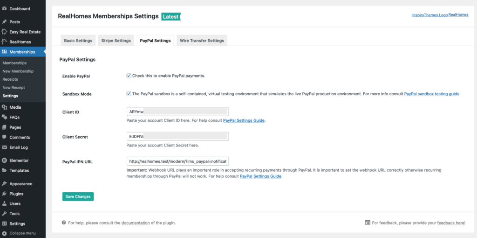
Task: Click the Users person icon
Action: [x=4, y=203]
